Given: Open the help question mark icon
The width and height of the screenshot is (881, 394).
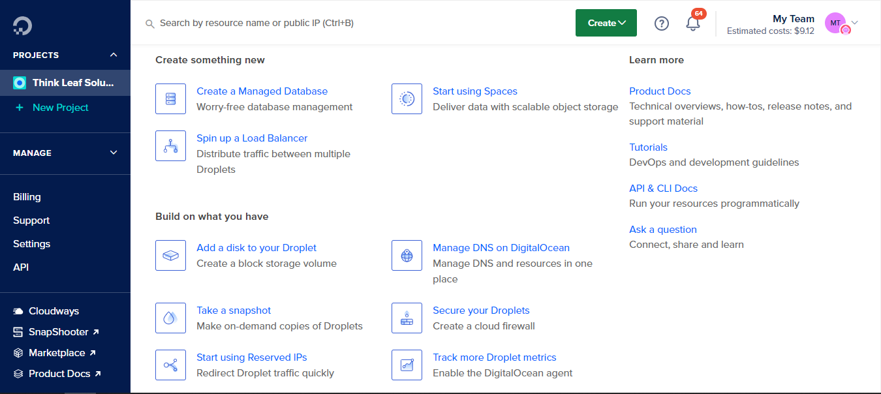Looking at the screenshot, I should [x=662, y=23].
